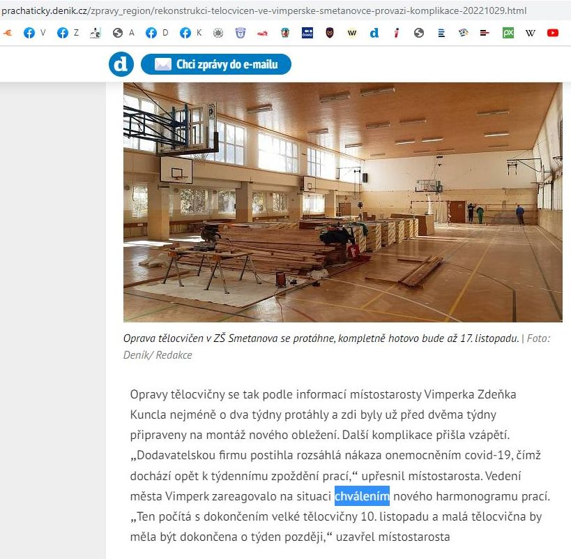The image size is (571, 559).
Task: Open the blue d Deník bookmark
Action: tap(374, 33)
